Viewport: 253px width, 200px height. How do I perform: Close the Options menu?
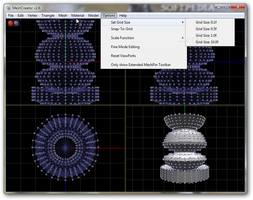pos(109,16)
